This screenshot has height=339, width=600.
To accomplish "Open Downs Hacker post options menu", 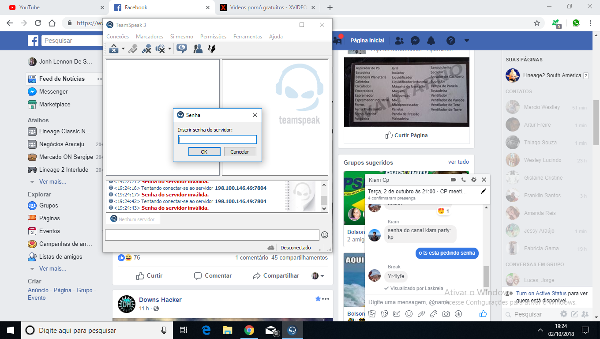I will tap(326, 299).
